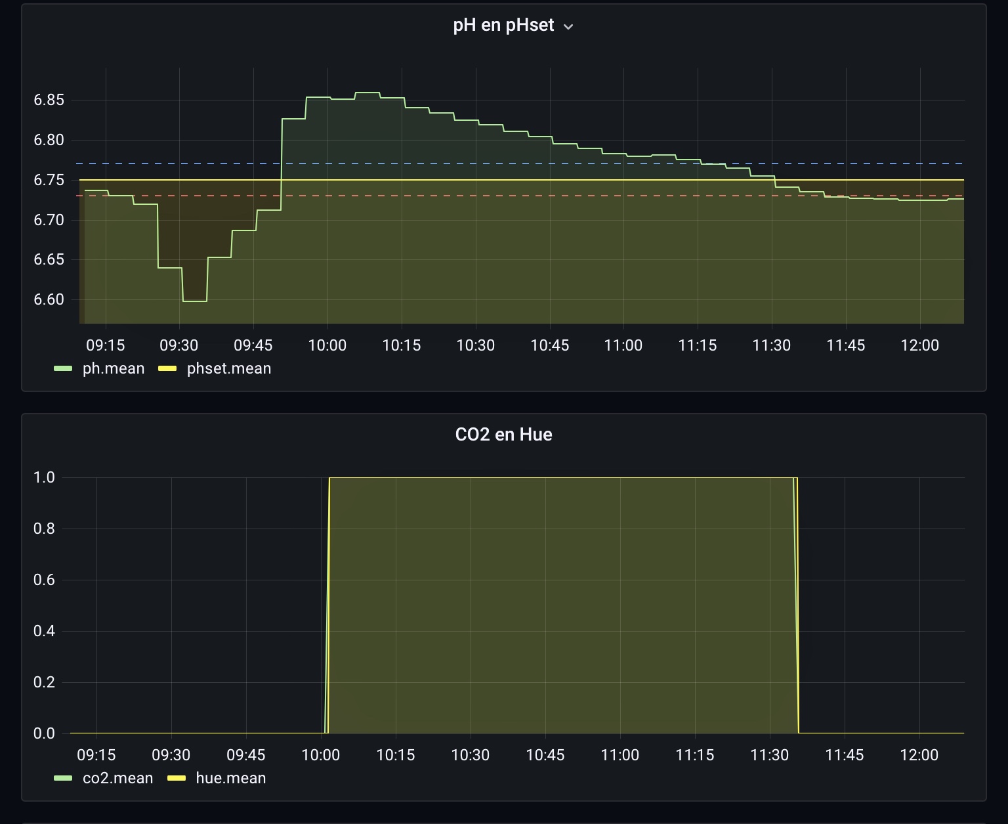
Task: Click the pH en pHset panel title
Action: pyautogui.click(x=503, y=26)
